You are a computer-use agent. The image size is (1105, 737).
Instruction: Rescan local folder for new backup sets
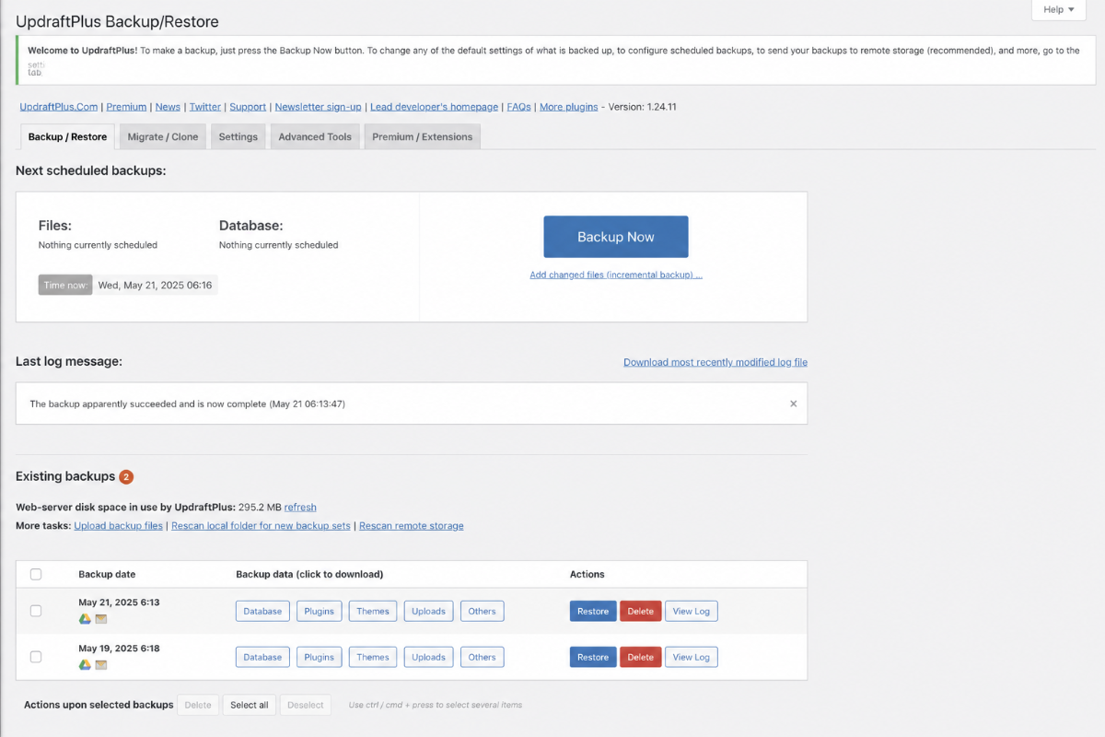point(261,526)
